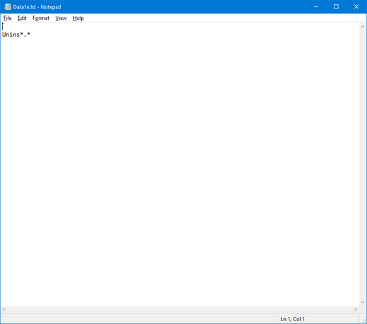The width and height of the screenshot is (367, 324).
Task: Open the File menu
Action: (7, 18)
